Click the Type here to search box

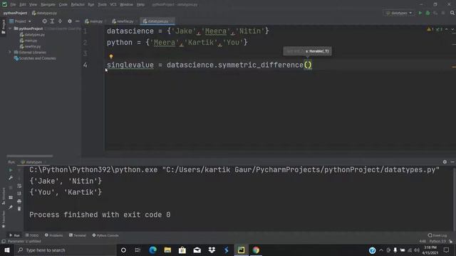click(x=66, y=250)
